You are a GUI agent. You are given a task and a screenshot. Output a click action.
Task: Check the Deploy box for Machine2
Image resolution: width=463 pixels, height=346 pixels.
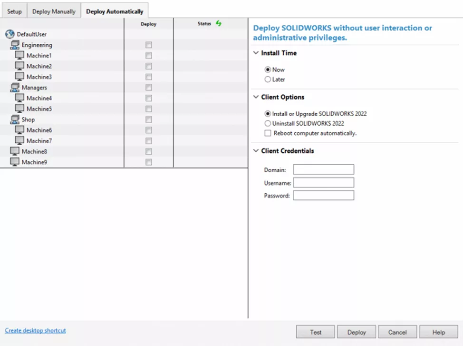pos(149,66)
